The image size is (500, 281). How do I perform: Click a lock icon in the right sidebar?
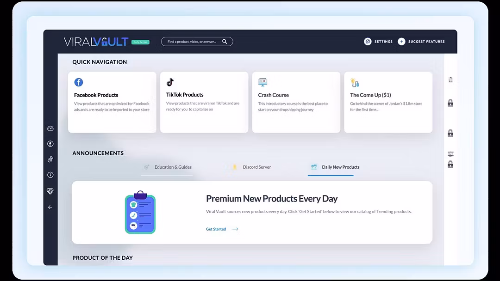450,103
